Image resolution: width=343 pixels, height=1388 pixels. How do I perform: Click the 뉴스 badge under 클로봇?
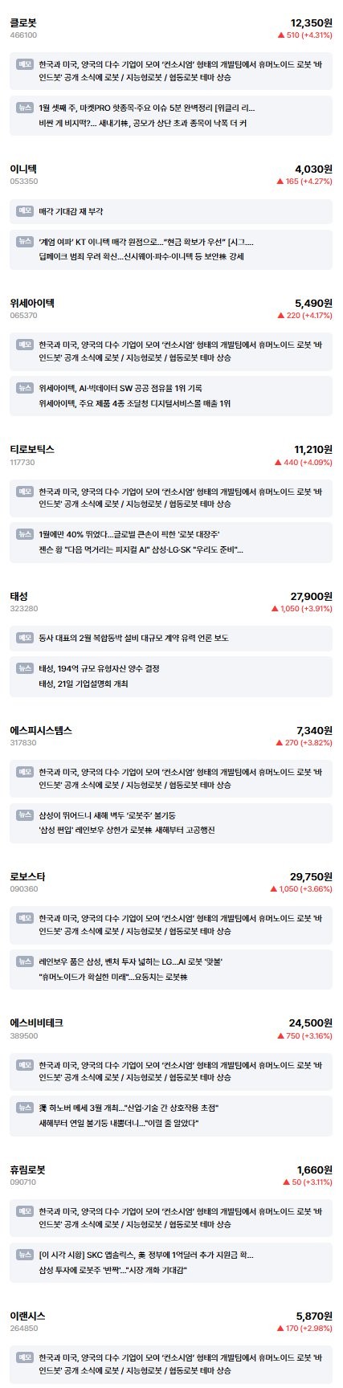coord(26,108)
